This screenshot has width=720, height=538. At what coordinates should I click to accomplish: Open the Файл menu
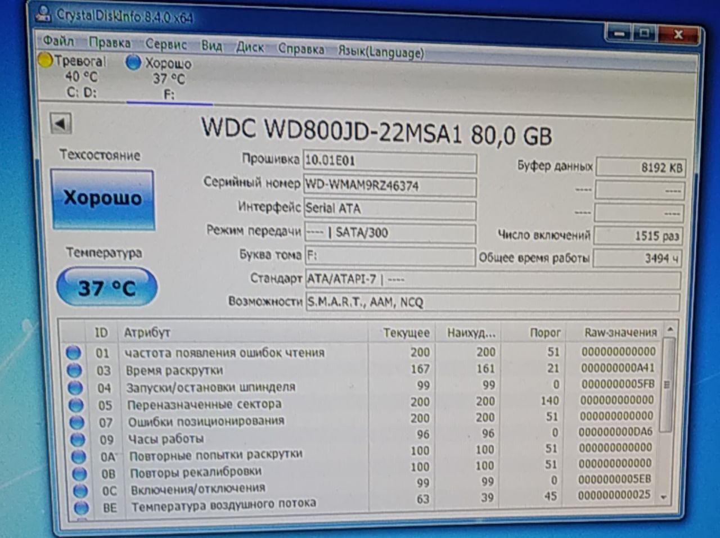coord(58,41)
